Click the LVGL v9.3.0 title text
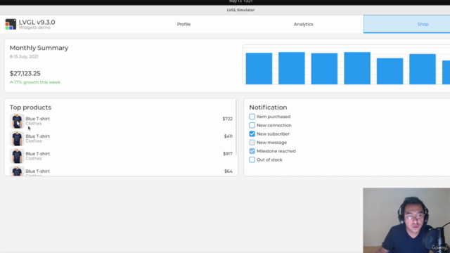The image size is (450, 253). click(37, 22)
